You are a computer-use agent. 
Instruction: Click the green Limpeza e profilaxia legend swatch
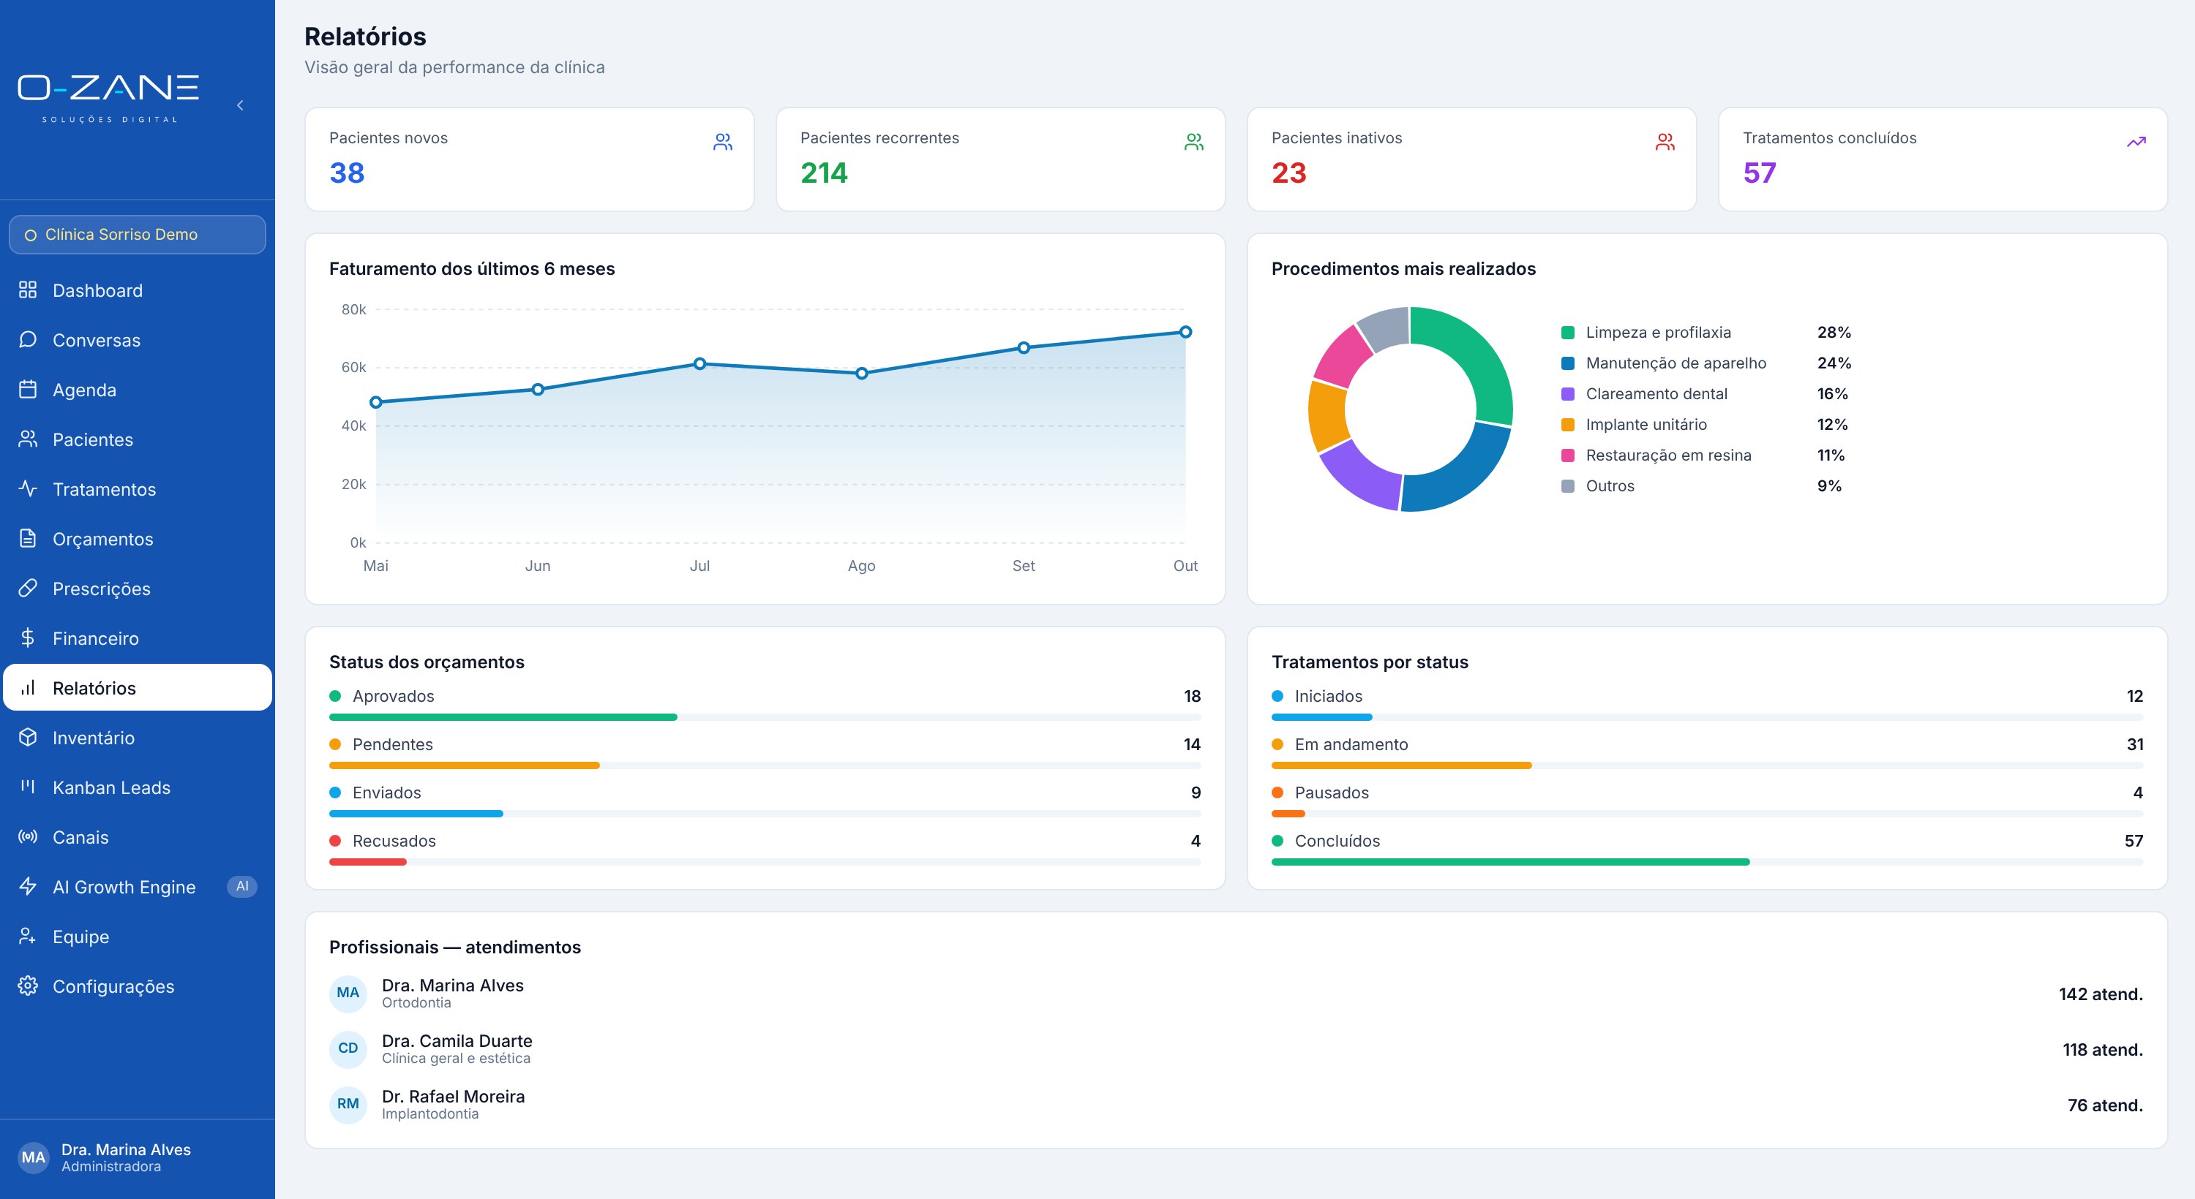1567,333
